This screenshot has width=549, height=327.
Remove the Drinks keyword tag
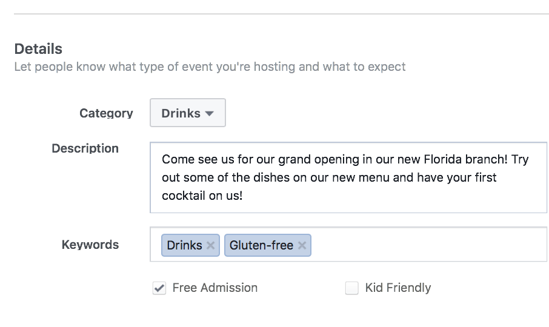[210, 245]
